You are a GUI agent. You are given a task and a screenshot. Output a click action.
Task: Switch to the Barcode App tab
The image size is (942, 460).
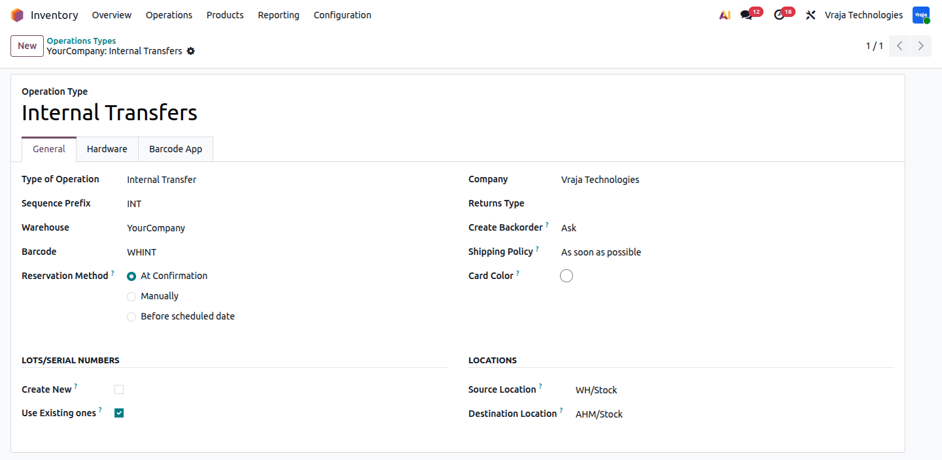click(175, 149)
